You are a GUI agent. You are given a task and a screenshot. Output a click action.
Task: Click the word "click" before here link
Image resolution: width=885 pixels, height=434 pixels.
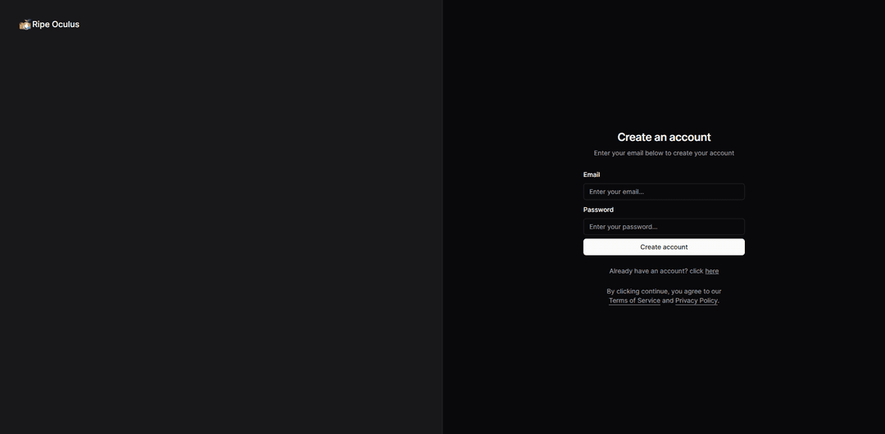pos(697,271)
